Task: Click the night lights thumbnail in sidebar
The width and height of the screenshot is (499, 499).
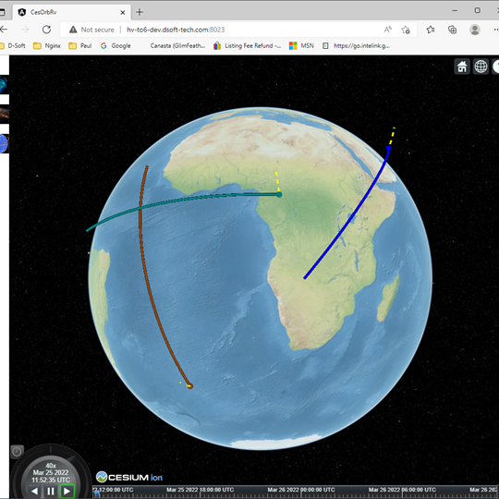Action: pos(4,115)
